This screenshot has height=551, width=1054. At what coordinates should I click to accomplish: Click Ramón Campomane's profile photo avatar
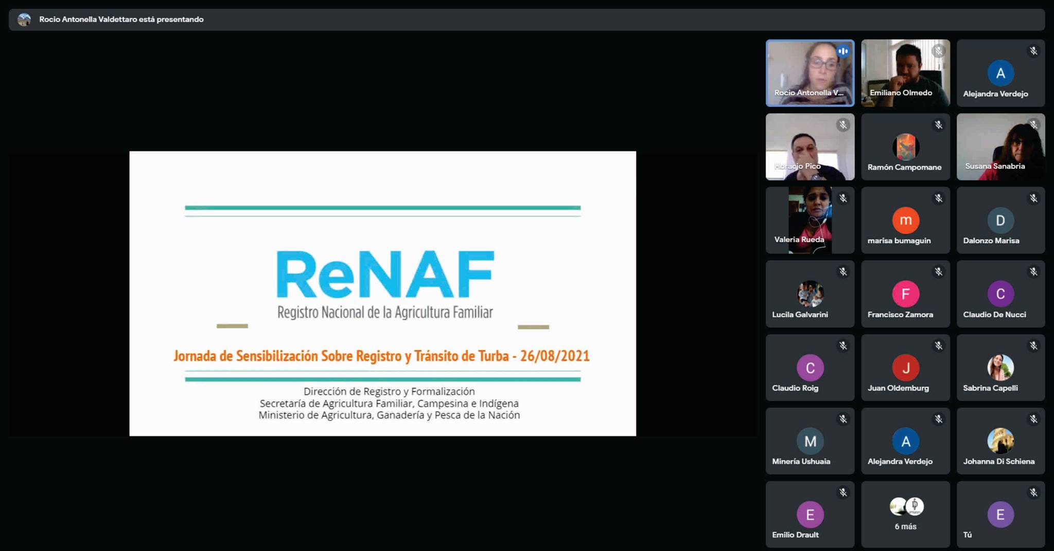(906, 146)
